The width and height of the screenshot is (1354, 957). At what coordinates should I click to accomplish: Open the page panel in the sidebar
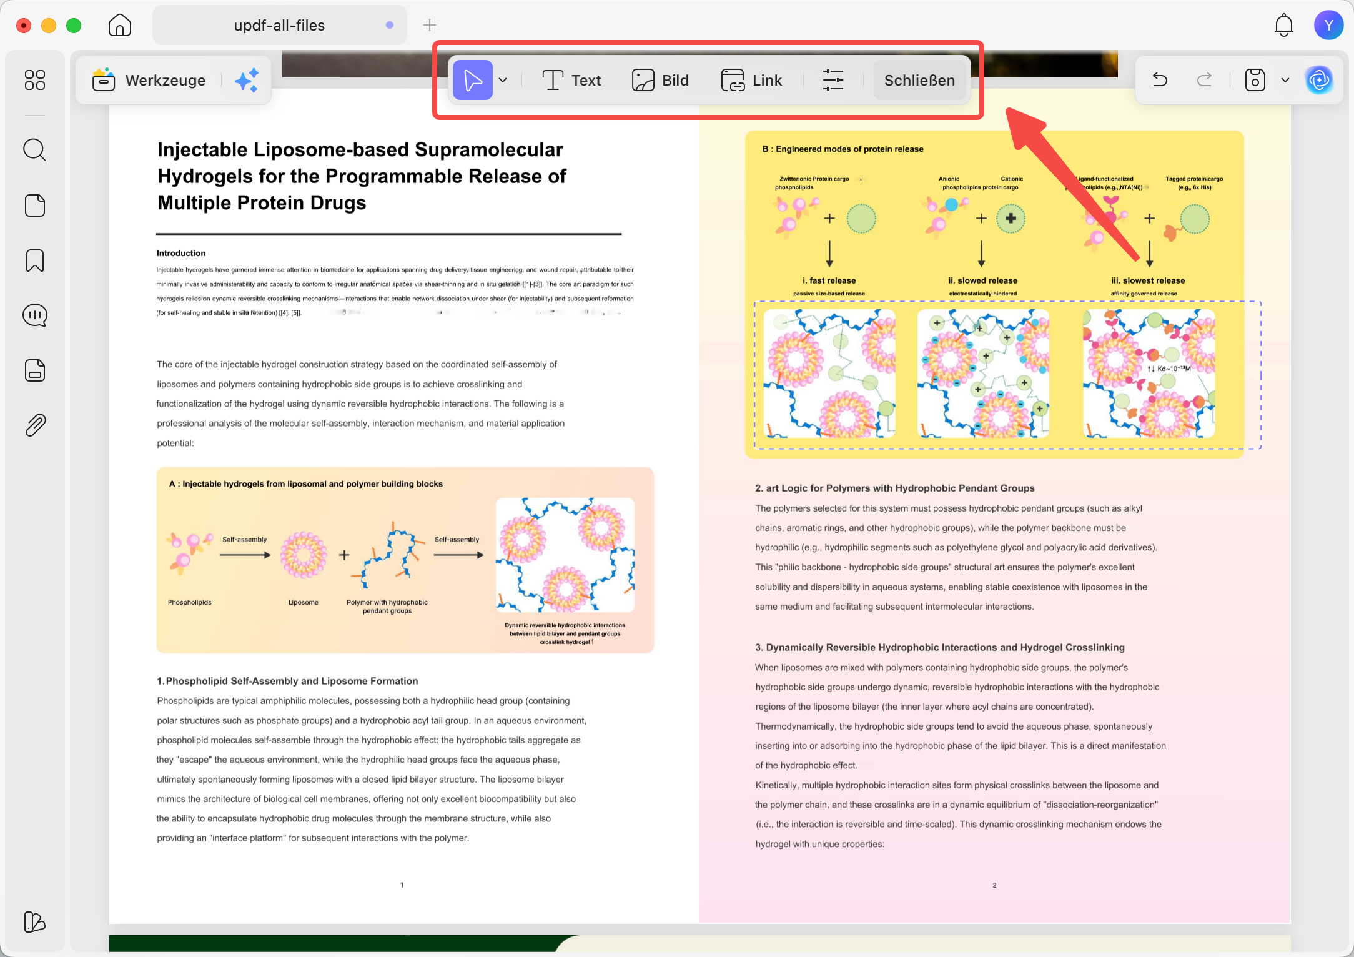tap(35, 206)
